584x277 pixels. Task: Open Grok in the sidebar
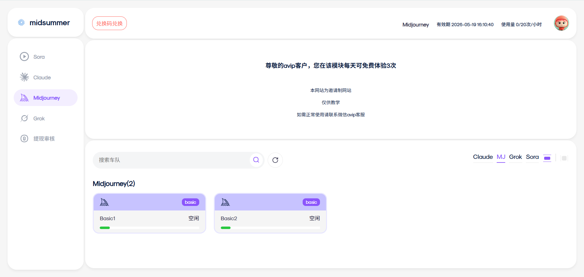tap(46, 118)
